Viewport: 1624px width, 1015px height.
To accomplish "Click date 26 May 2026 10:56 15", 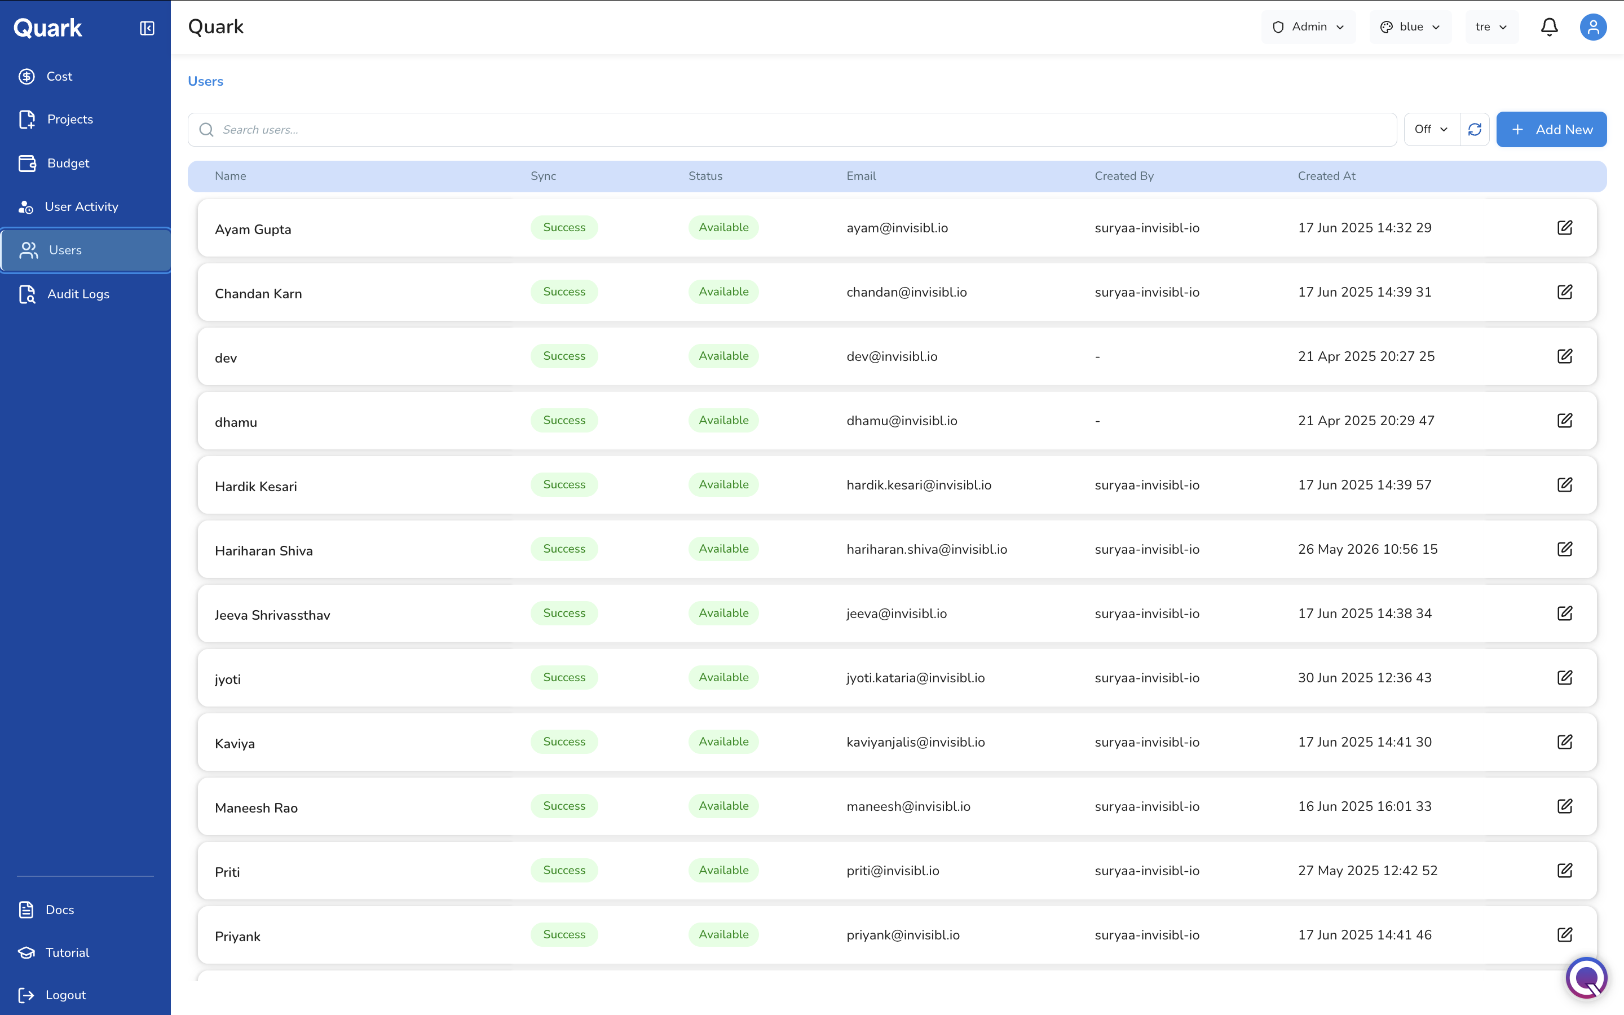I will coord(1367,549).
